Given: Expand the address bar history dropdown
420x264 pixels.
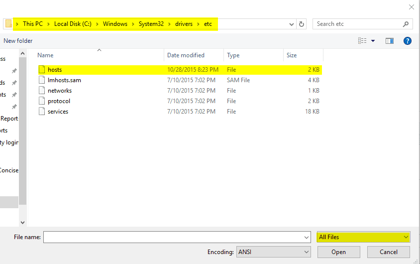Looking at the screenshot, I should tap(292, 24).
